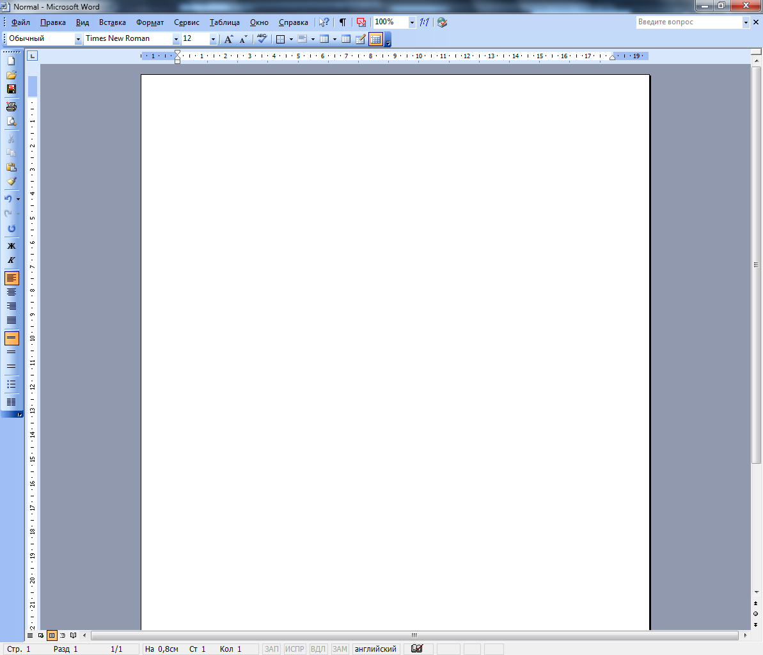Click the Paste clipboard icon

pos(11,167)
